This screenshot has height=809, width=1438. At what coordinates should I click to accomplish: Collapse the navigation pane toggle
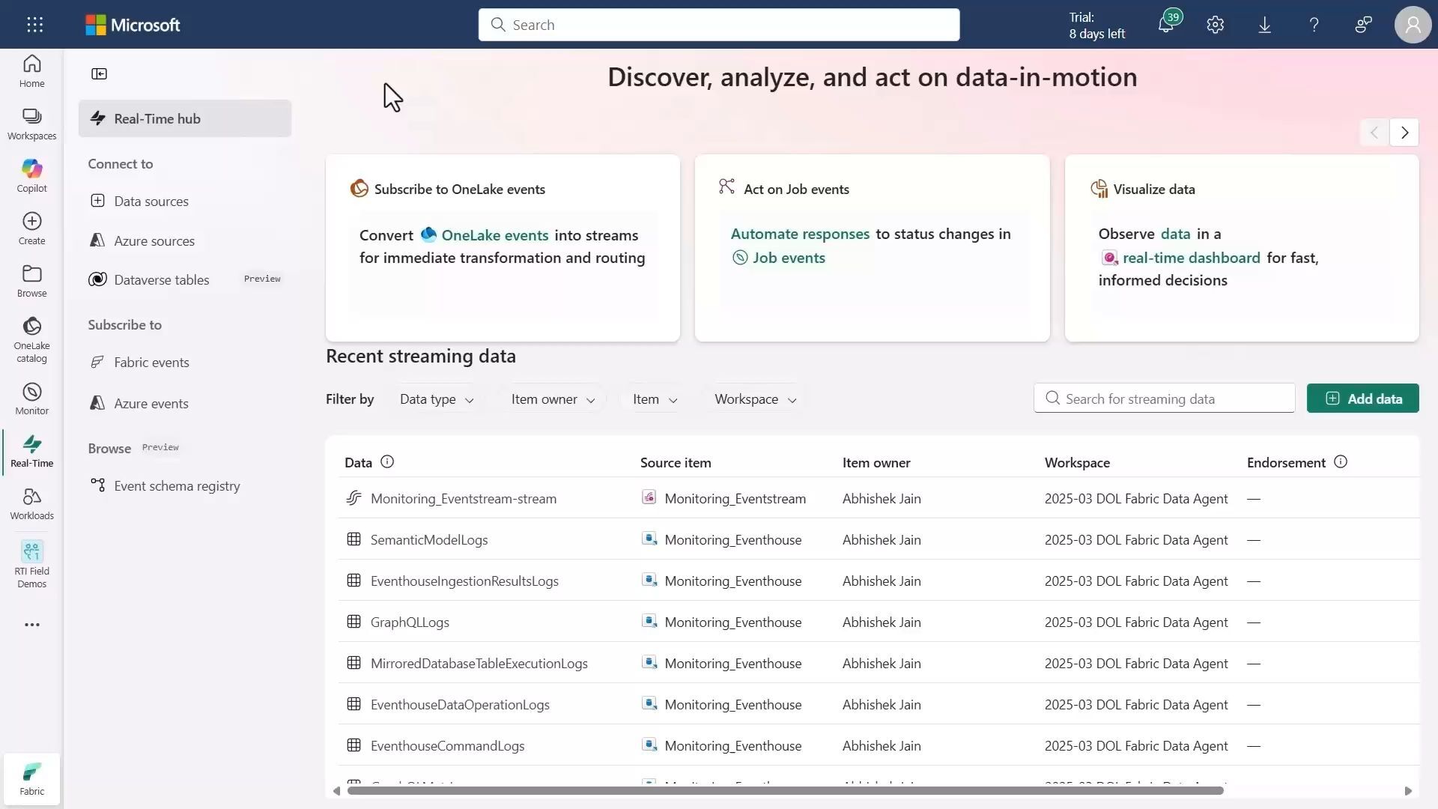[99, 73]
